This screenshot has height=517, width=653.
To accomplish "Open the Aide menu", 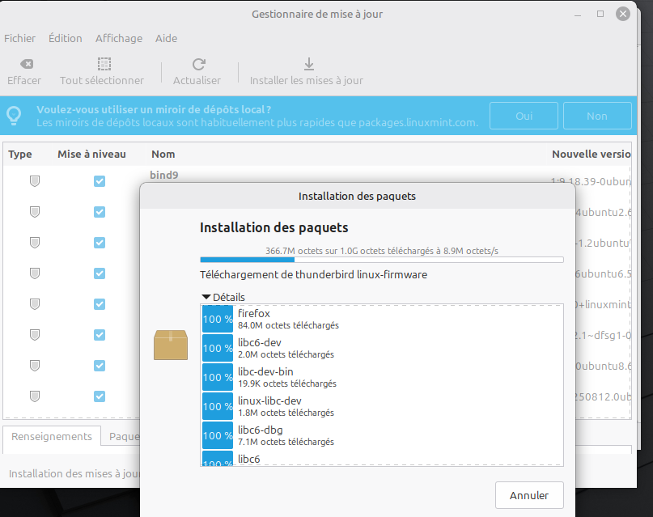I will 166,38.
